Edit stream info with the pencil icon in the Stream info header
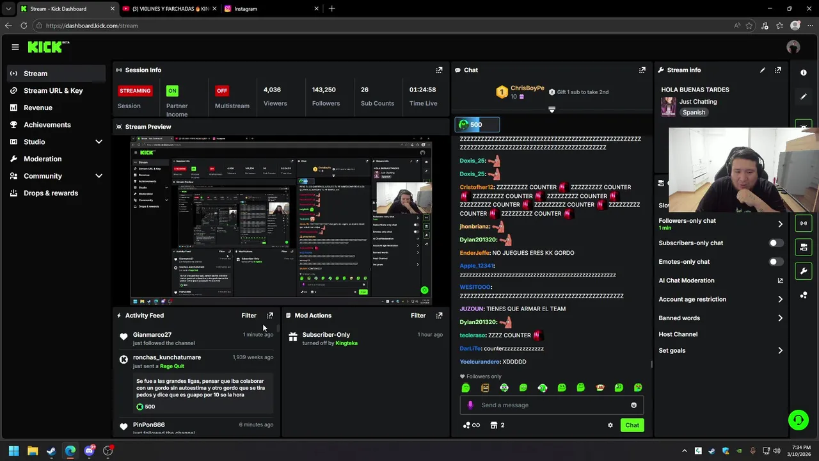819x461 pixels. (x=762, y=70)
